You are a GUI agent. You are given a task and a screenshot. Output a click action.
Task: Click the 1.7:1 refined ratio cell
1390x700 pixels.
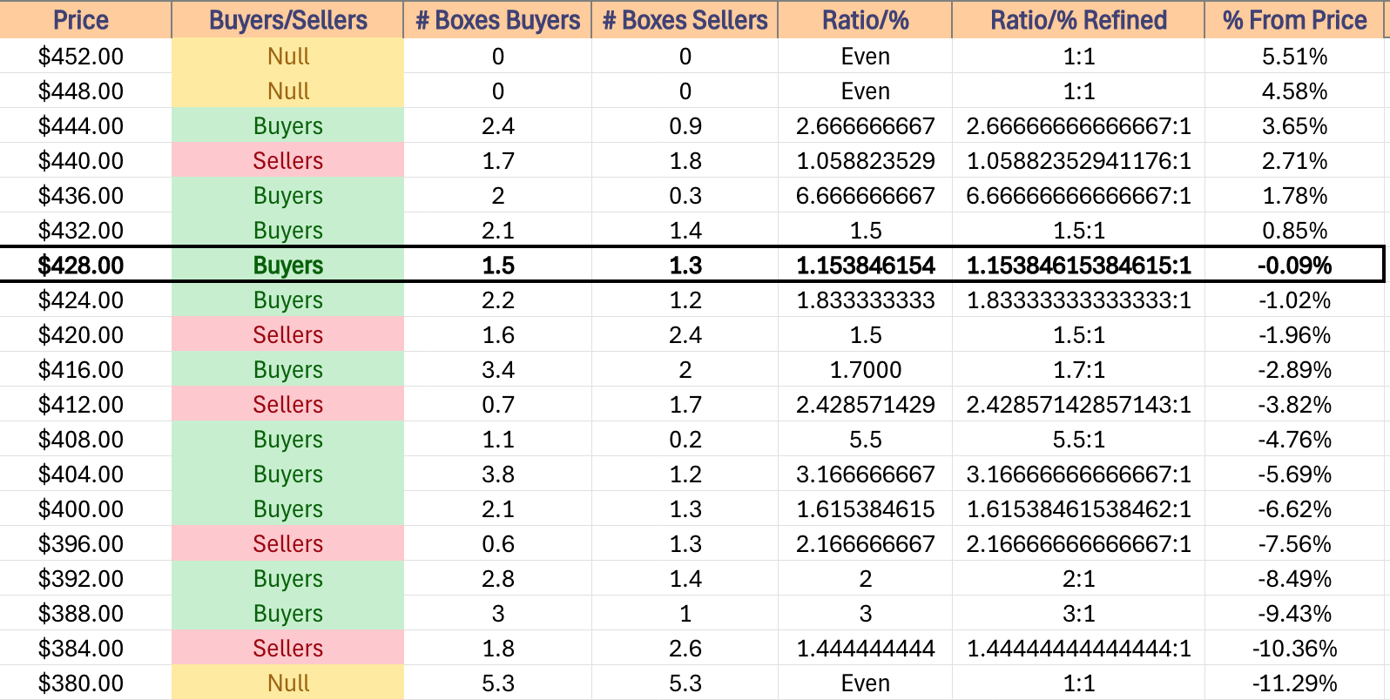click(x=1079, y=370)
